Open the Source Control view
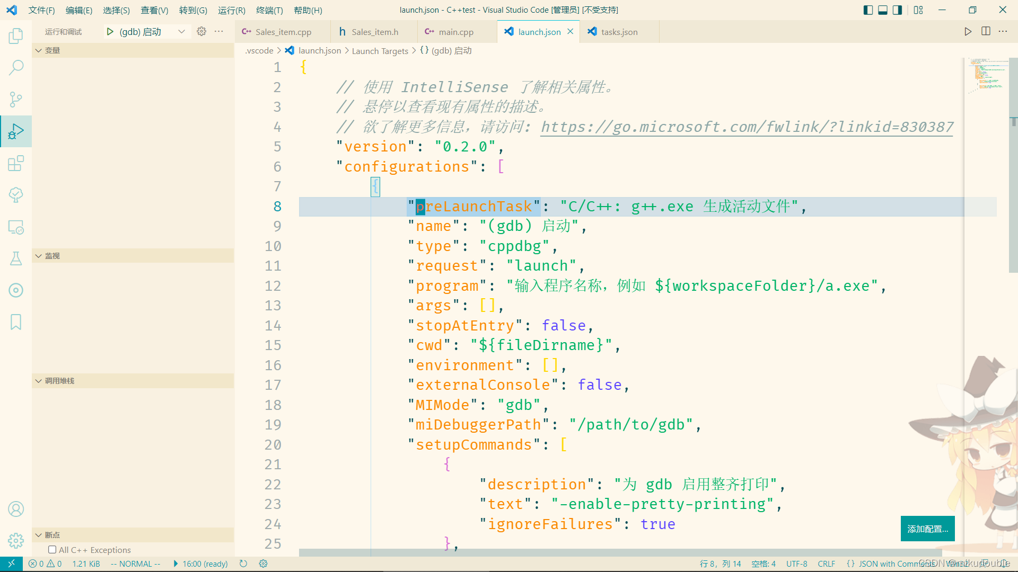This screenshot has width=1018, height=572. [x=16, y=99]
